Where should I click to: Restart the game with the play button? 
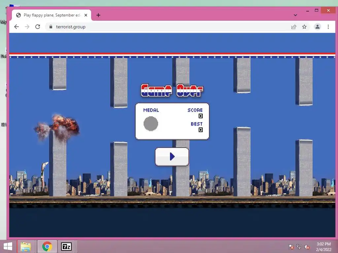click(172, 156)
